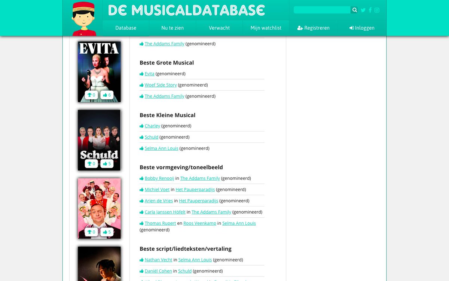Click the Registreren menu item
This screenshot has width=449, height=281.
[x=314, y=28]
